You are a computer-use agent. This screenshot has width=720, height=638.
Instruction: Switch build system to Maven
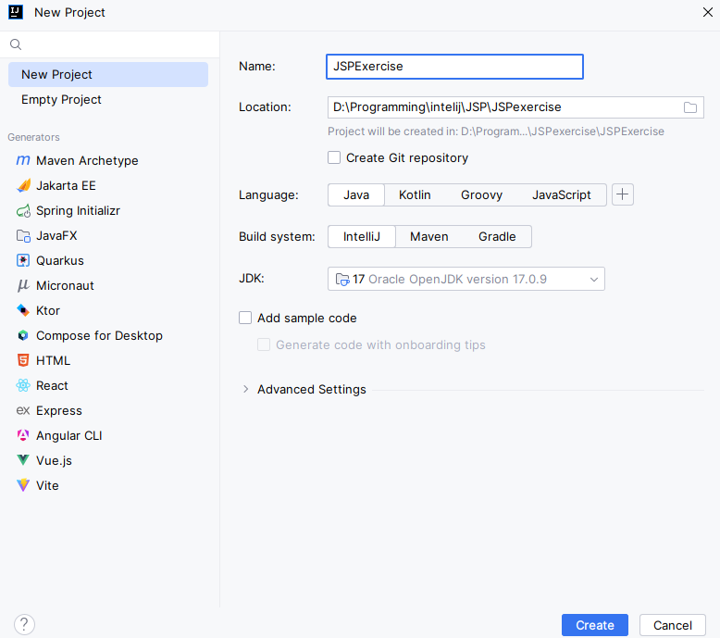(x=428, y=236)
